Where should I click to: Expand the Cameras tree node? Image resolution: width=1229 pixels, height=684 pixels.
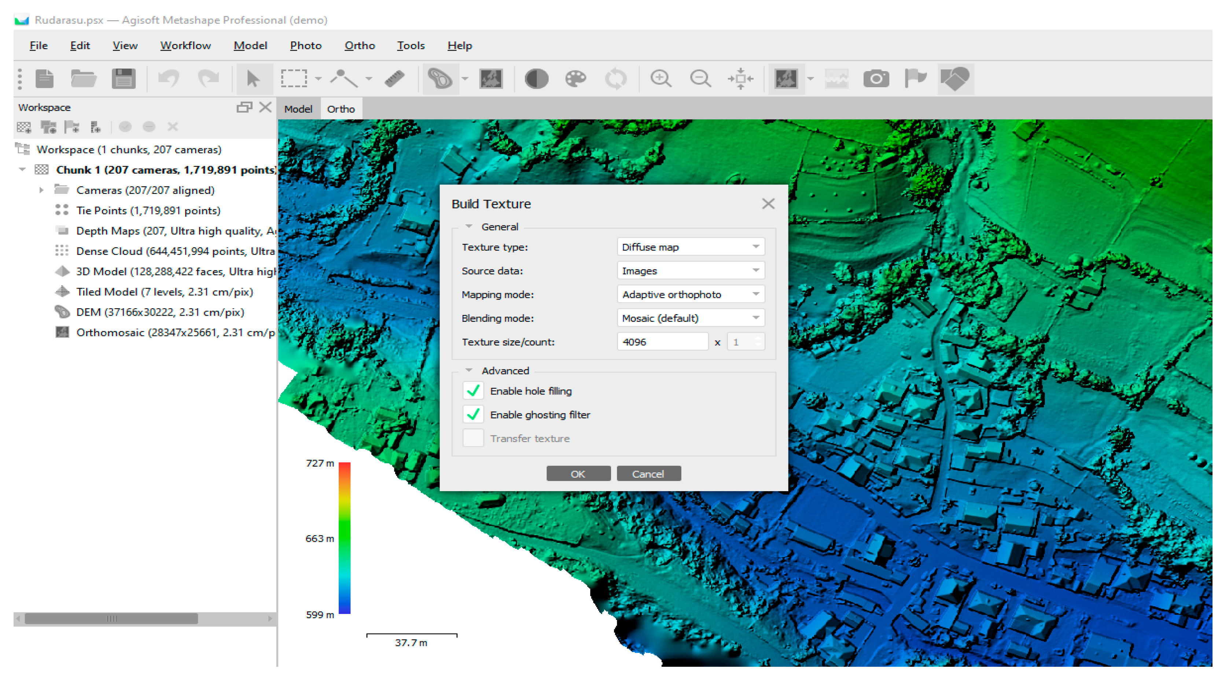(x=41, y=190)
